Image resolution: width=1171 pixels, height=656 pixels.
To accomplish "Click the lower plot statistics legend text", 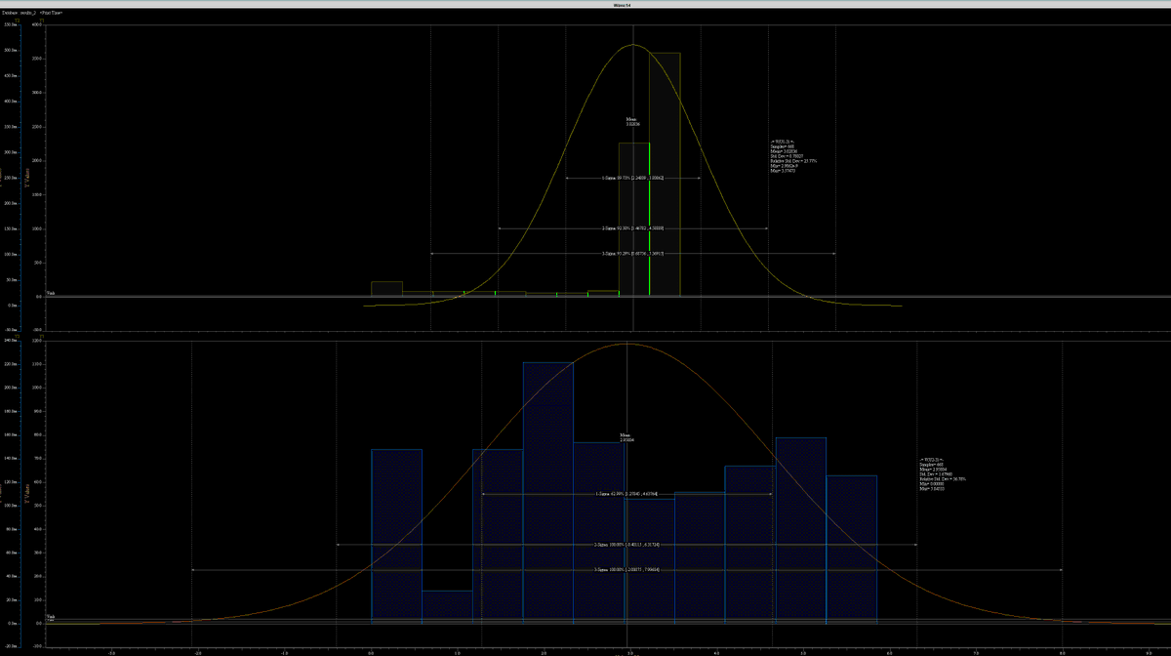I will 944,473.
